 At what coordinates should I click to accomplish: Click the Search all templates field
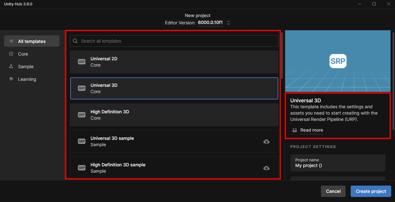[x=174, y=41]
